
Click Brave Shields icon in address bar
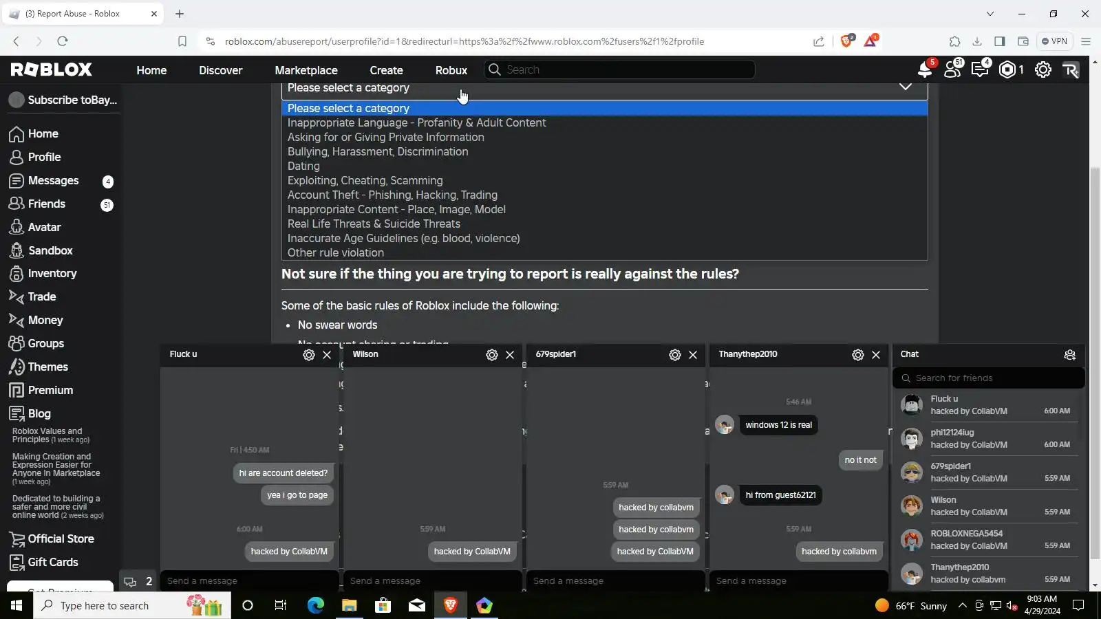[x=847, y=41]
